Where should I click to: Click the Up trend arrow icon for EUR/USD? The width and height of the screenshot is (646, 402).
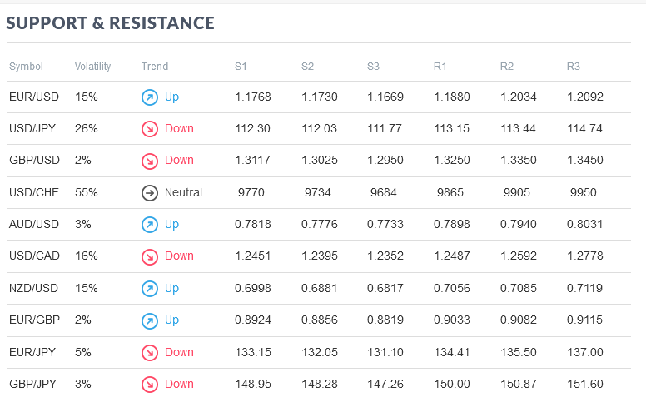(150, 97)
